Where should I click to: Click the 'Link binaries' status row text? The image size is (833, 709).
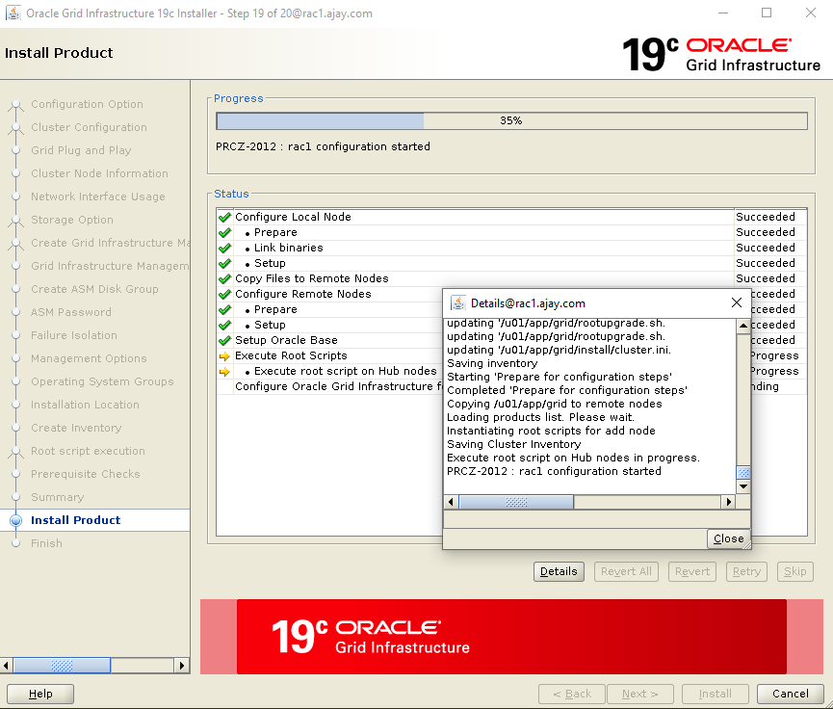coord(289,248)
